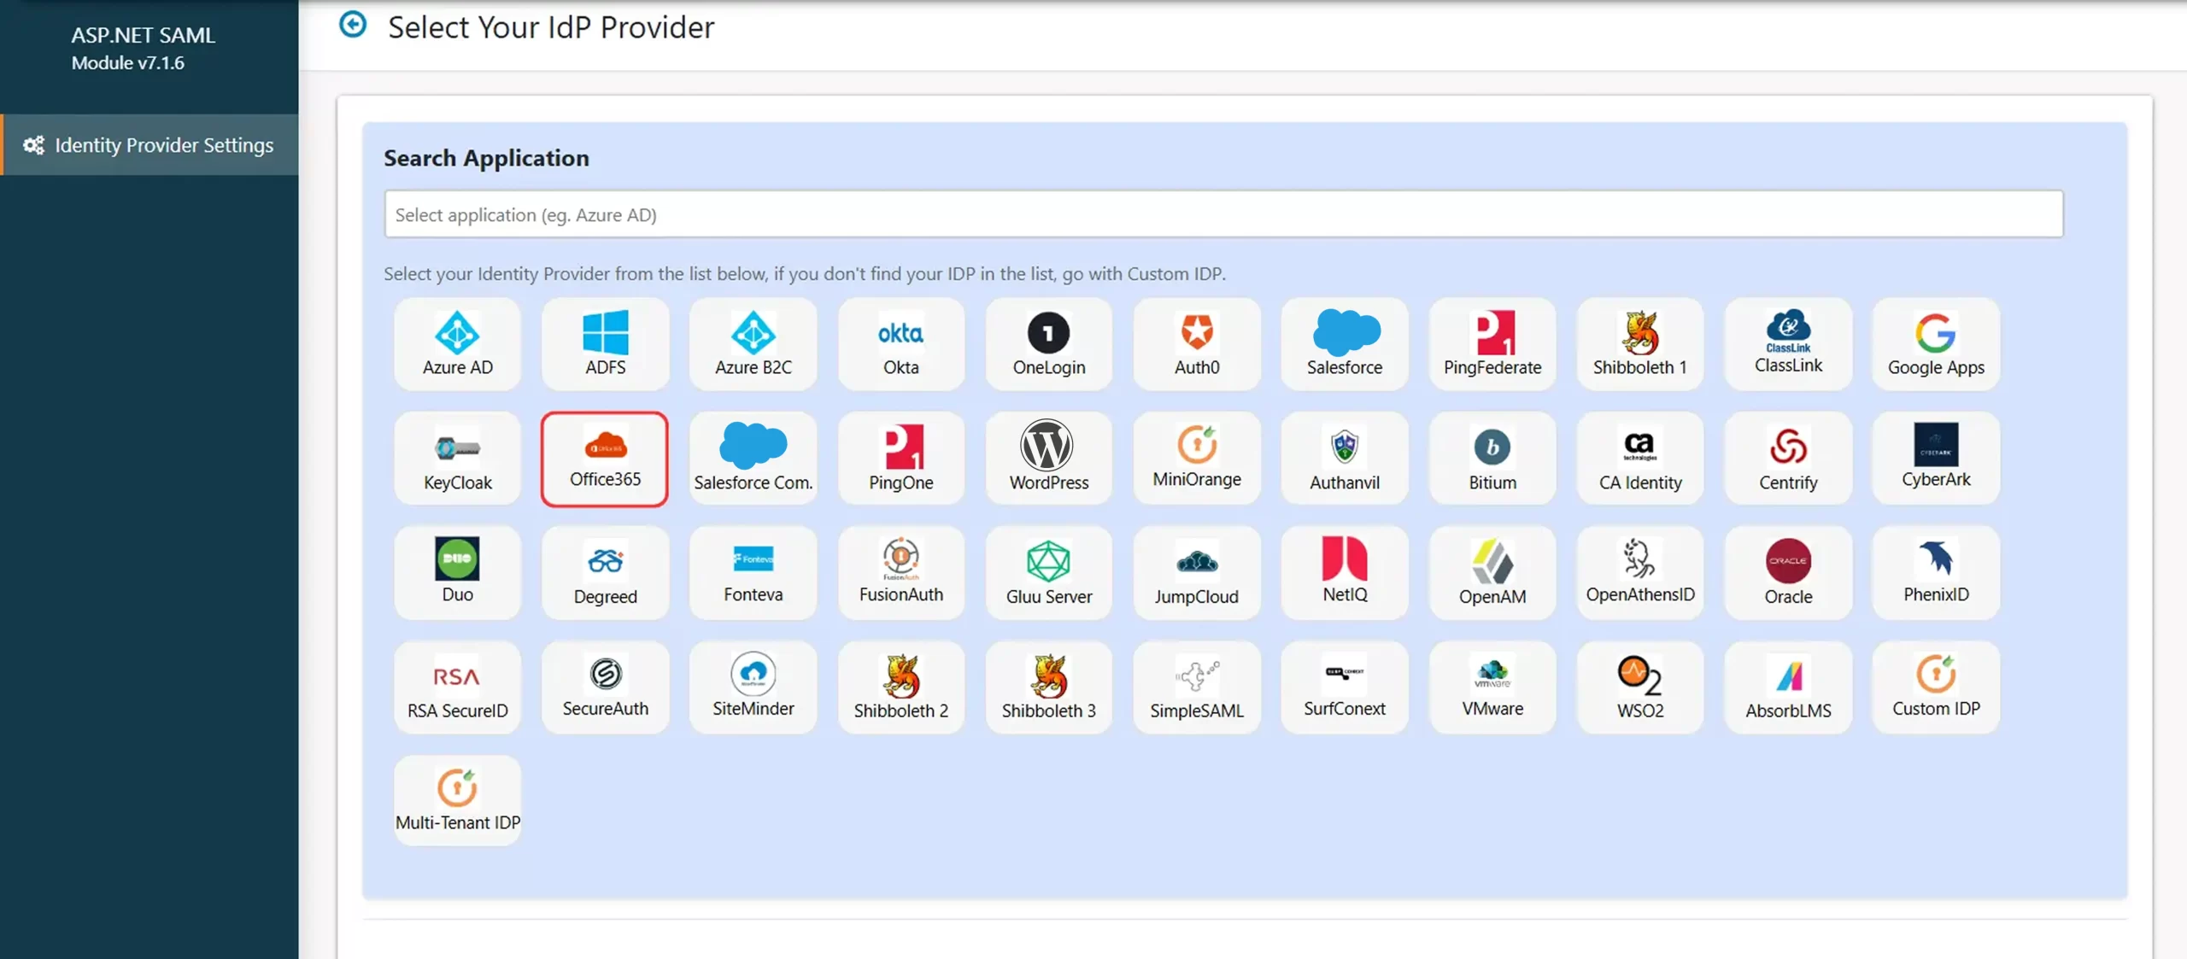
Task: Select the highlighted Office365 tile
Action: [x=605, y=459]
